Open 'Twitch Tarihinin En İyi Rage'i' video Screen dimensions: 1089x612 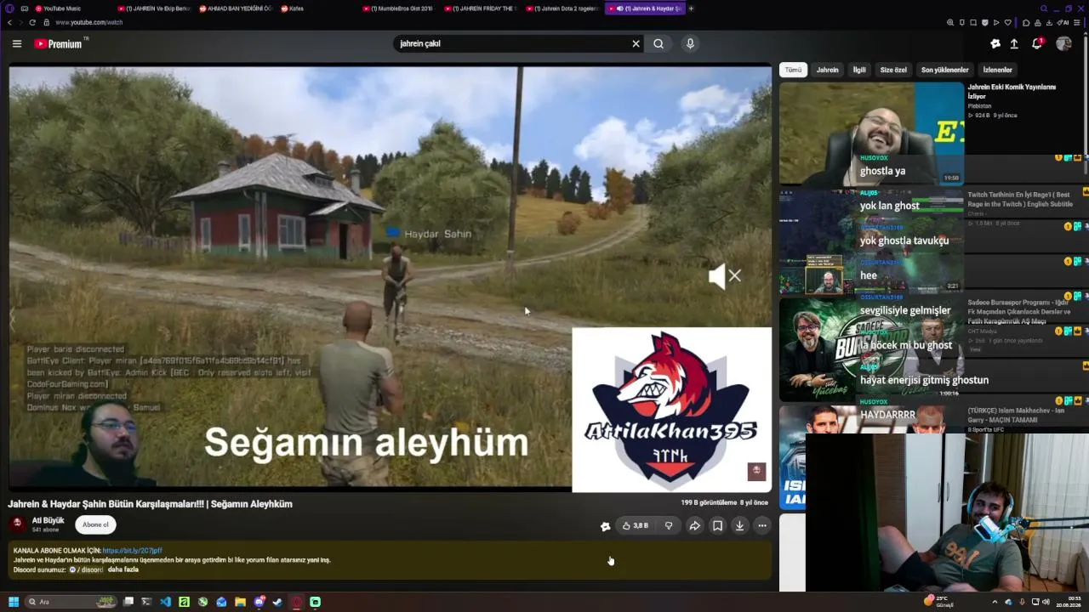[1019, 199]
